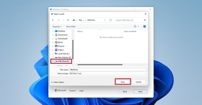Image resolution: width=202 pixels, height=105 pixels.
Task: Select 'USB Driv...' breadcrumb segment
Action: [92, 20]
